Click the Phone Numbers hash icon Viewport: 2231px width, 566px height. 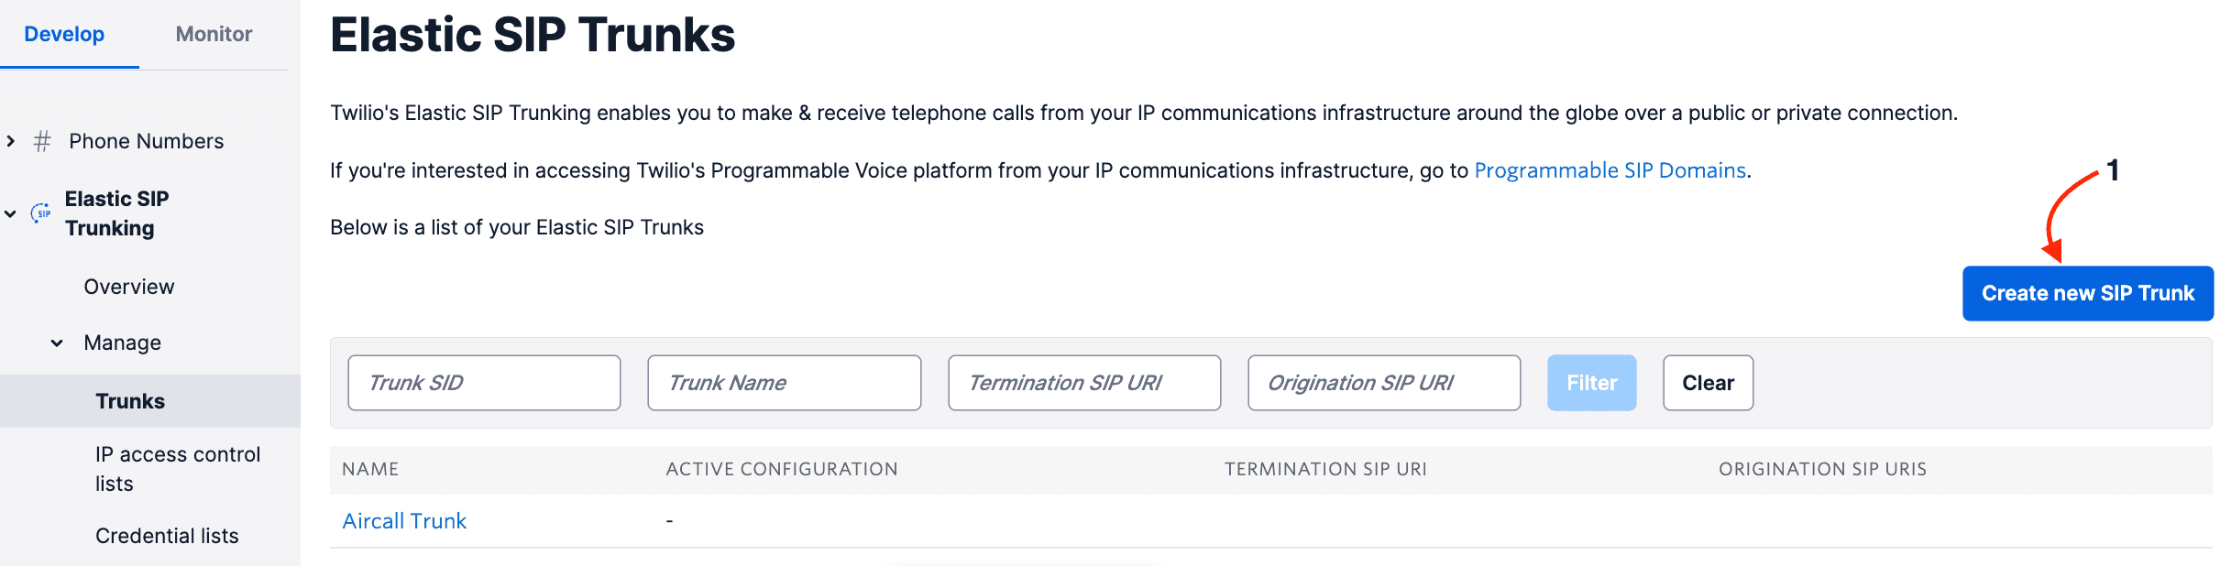[x=42, y=141]
